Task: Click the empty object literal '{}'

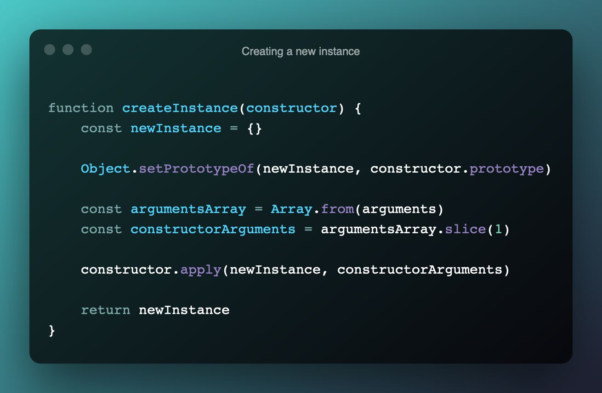Action: coord(254,129)
